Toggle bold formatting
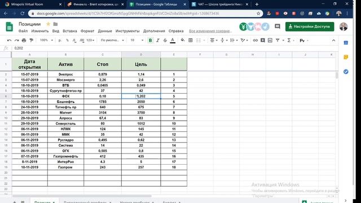Screen dimensions: 361x203 [151, 40]
